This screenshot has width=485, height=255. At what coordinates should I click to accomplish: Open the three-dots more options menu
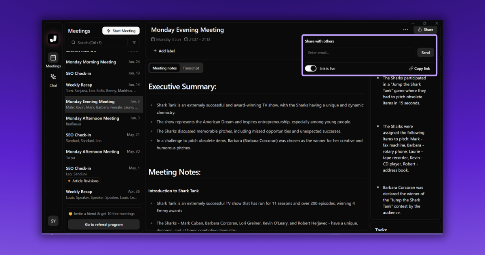click(405, 30)
